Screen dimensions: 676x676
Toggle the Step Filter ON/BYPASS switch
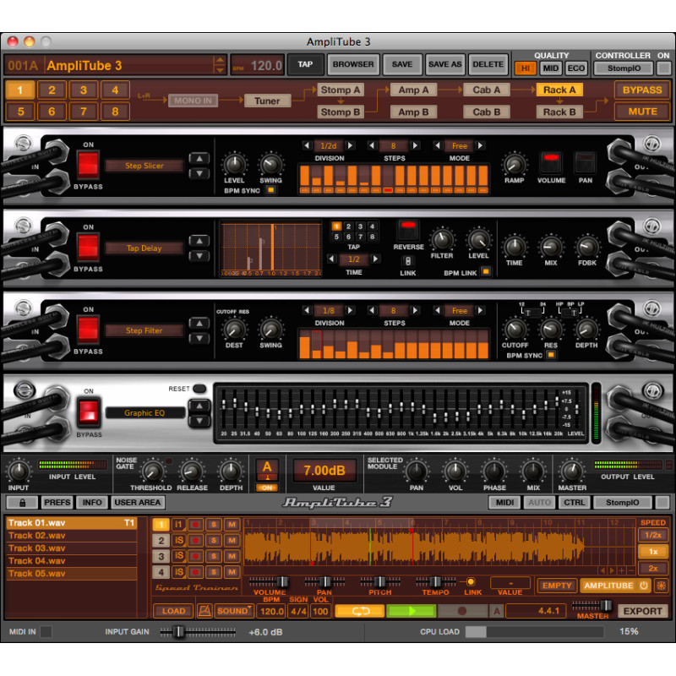[88, 329]
